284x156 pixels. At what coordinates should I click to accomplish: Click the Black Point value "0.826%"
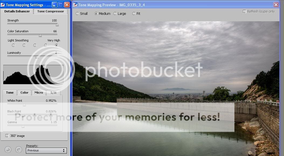click(51, 111)
